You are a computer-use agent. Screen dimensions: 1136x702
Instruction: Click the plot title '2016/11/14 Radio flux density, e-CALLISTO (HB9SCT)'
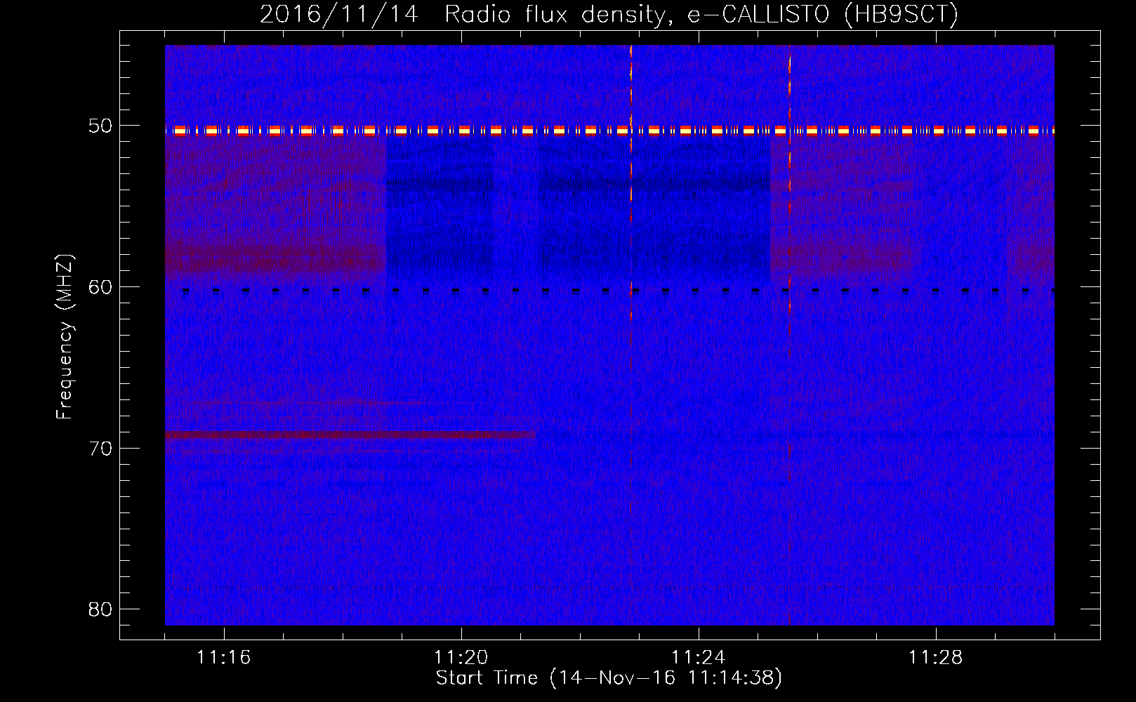point(609,15)
